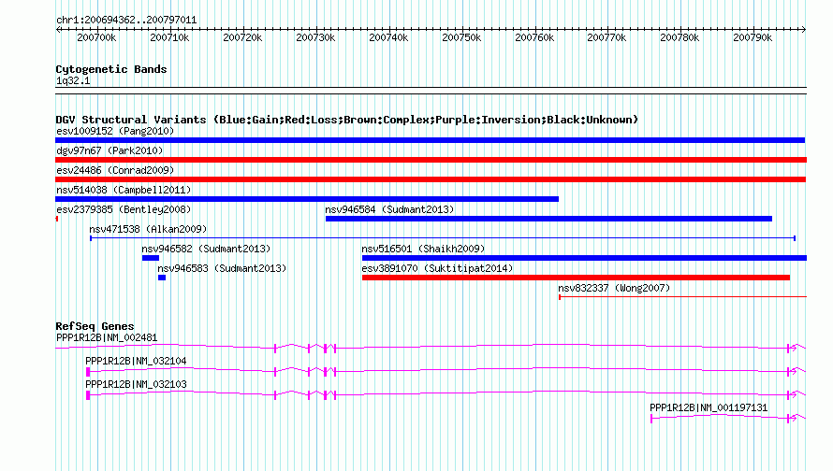Viewport: 833px width, 471px height.
Task: Open the nsv514038 (Campbell2011) label
Action: [x=124, y=190]
